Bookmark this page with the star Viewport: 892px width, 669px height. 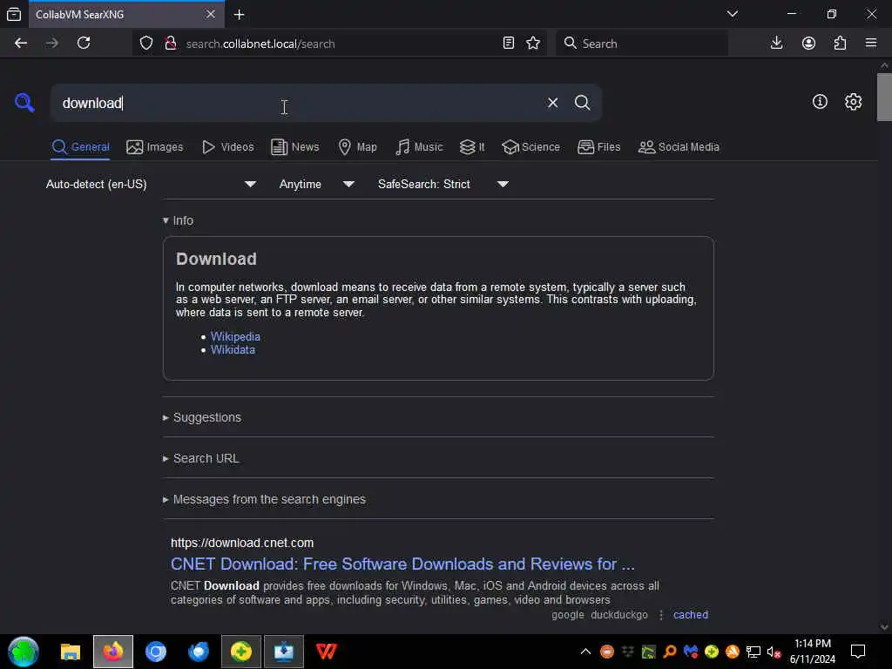pyautogui.click(x=533, y=44)
